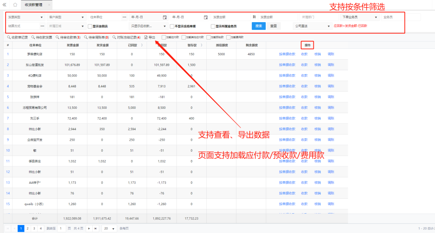Enable the 显示连锁店 checkbox
The image size is (435, 233).
click(x=90, y=26)
